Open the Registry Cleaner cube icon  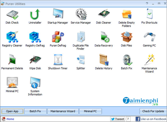coord(12,37)
